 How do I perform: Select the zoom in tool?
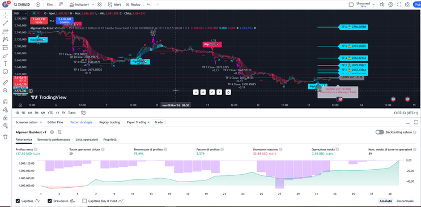(5, 90)
